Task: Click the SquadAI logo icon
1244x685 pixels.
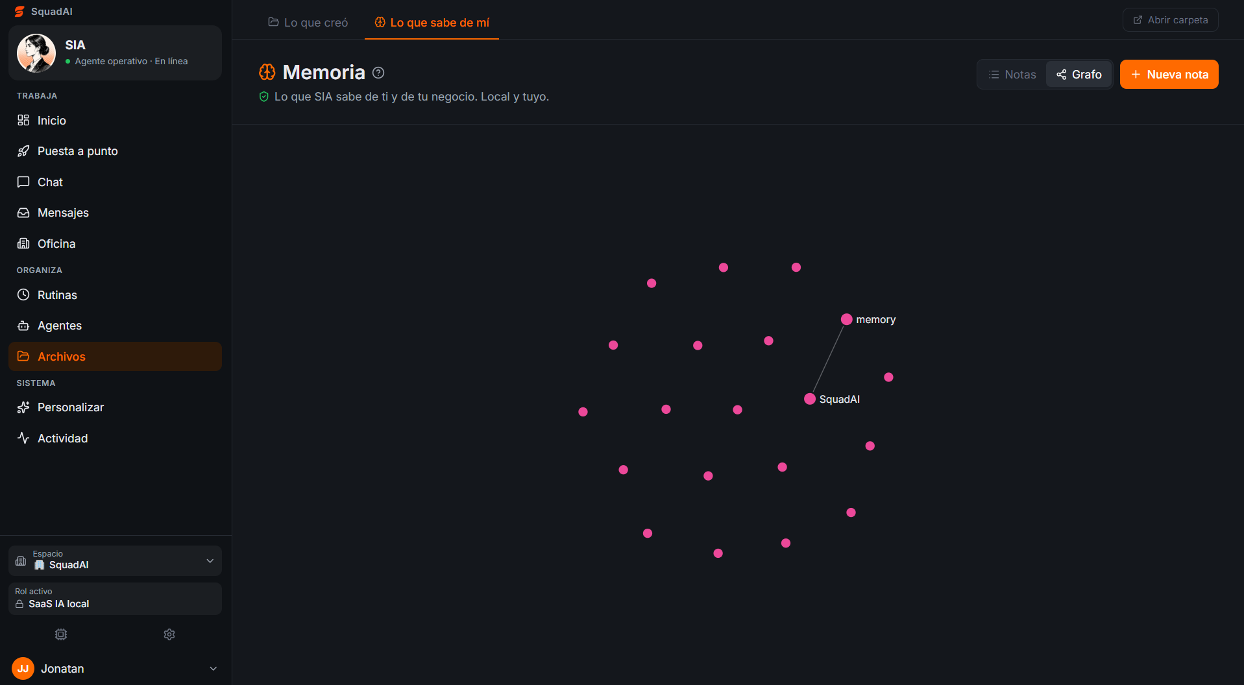Action: click(19, 12)
